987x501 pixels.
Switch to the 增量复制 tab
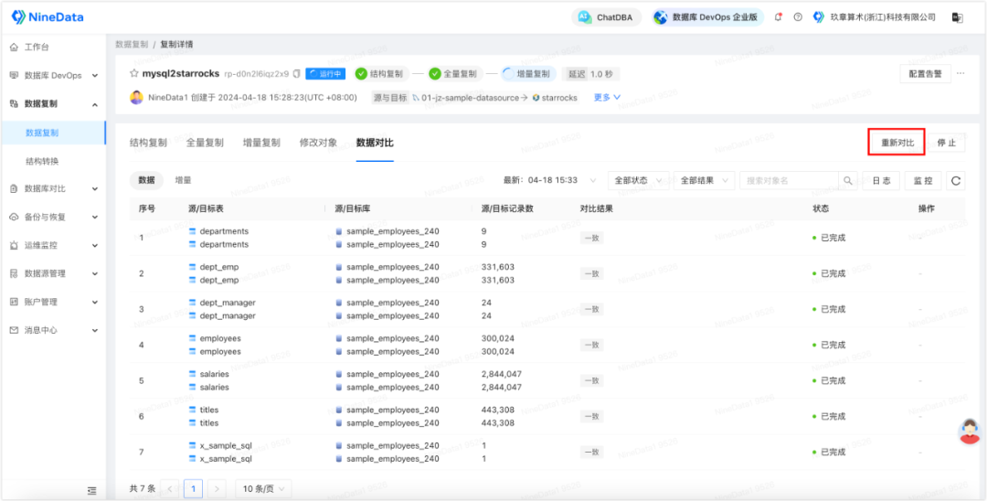click(x=261, y=143)
